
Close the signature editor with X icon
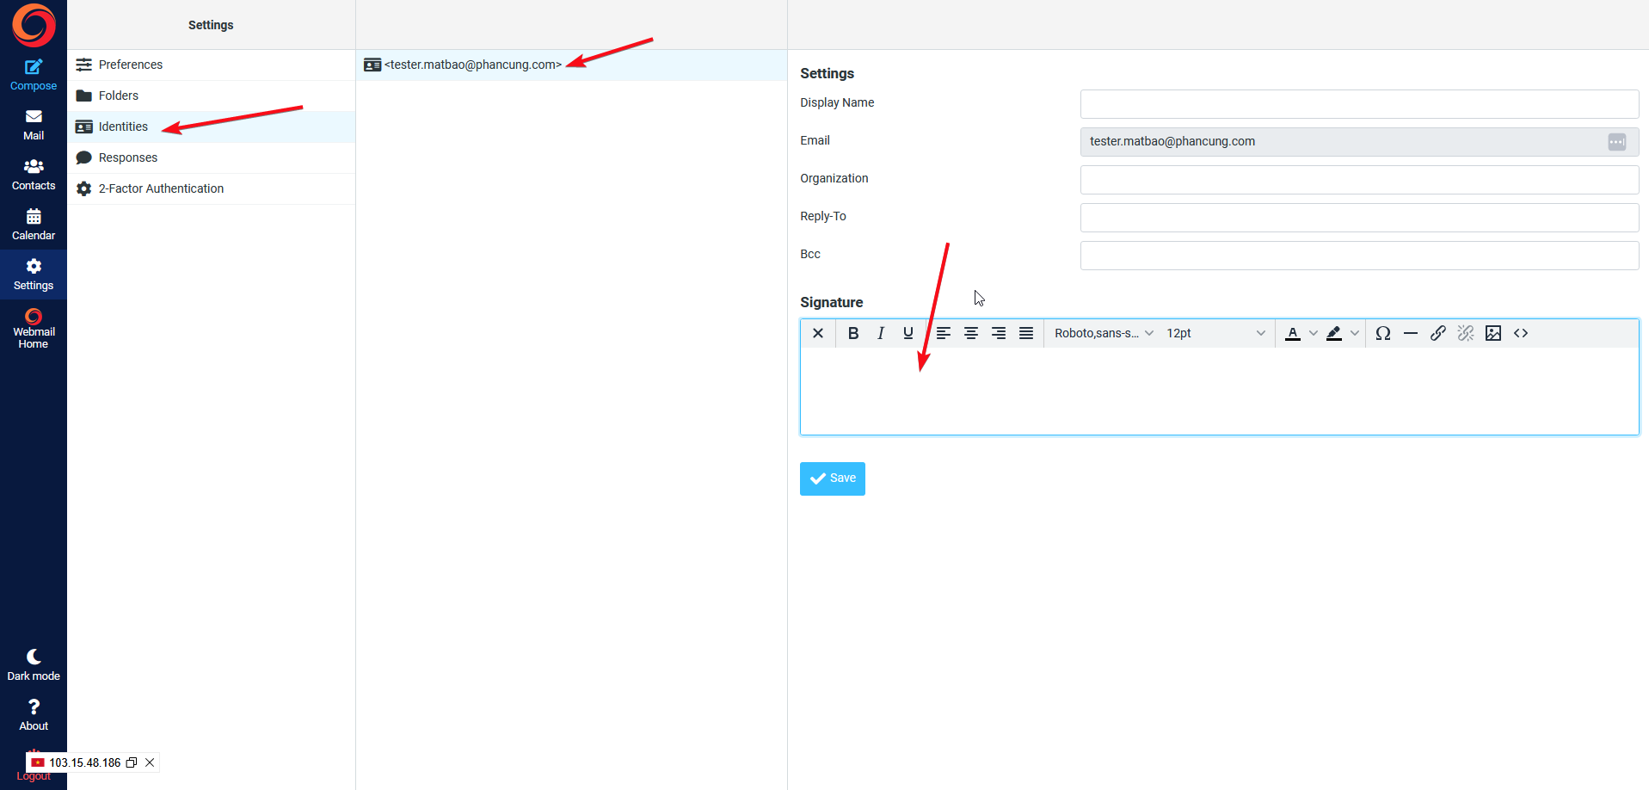(x=817, y=333)
